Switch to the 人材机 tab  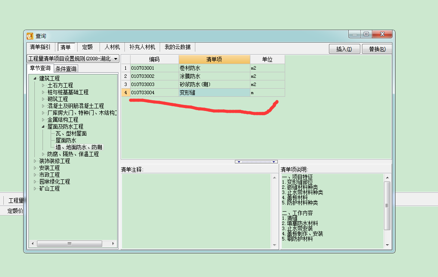113,47
